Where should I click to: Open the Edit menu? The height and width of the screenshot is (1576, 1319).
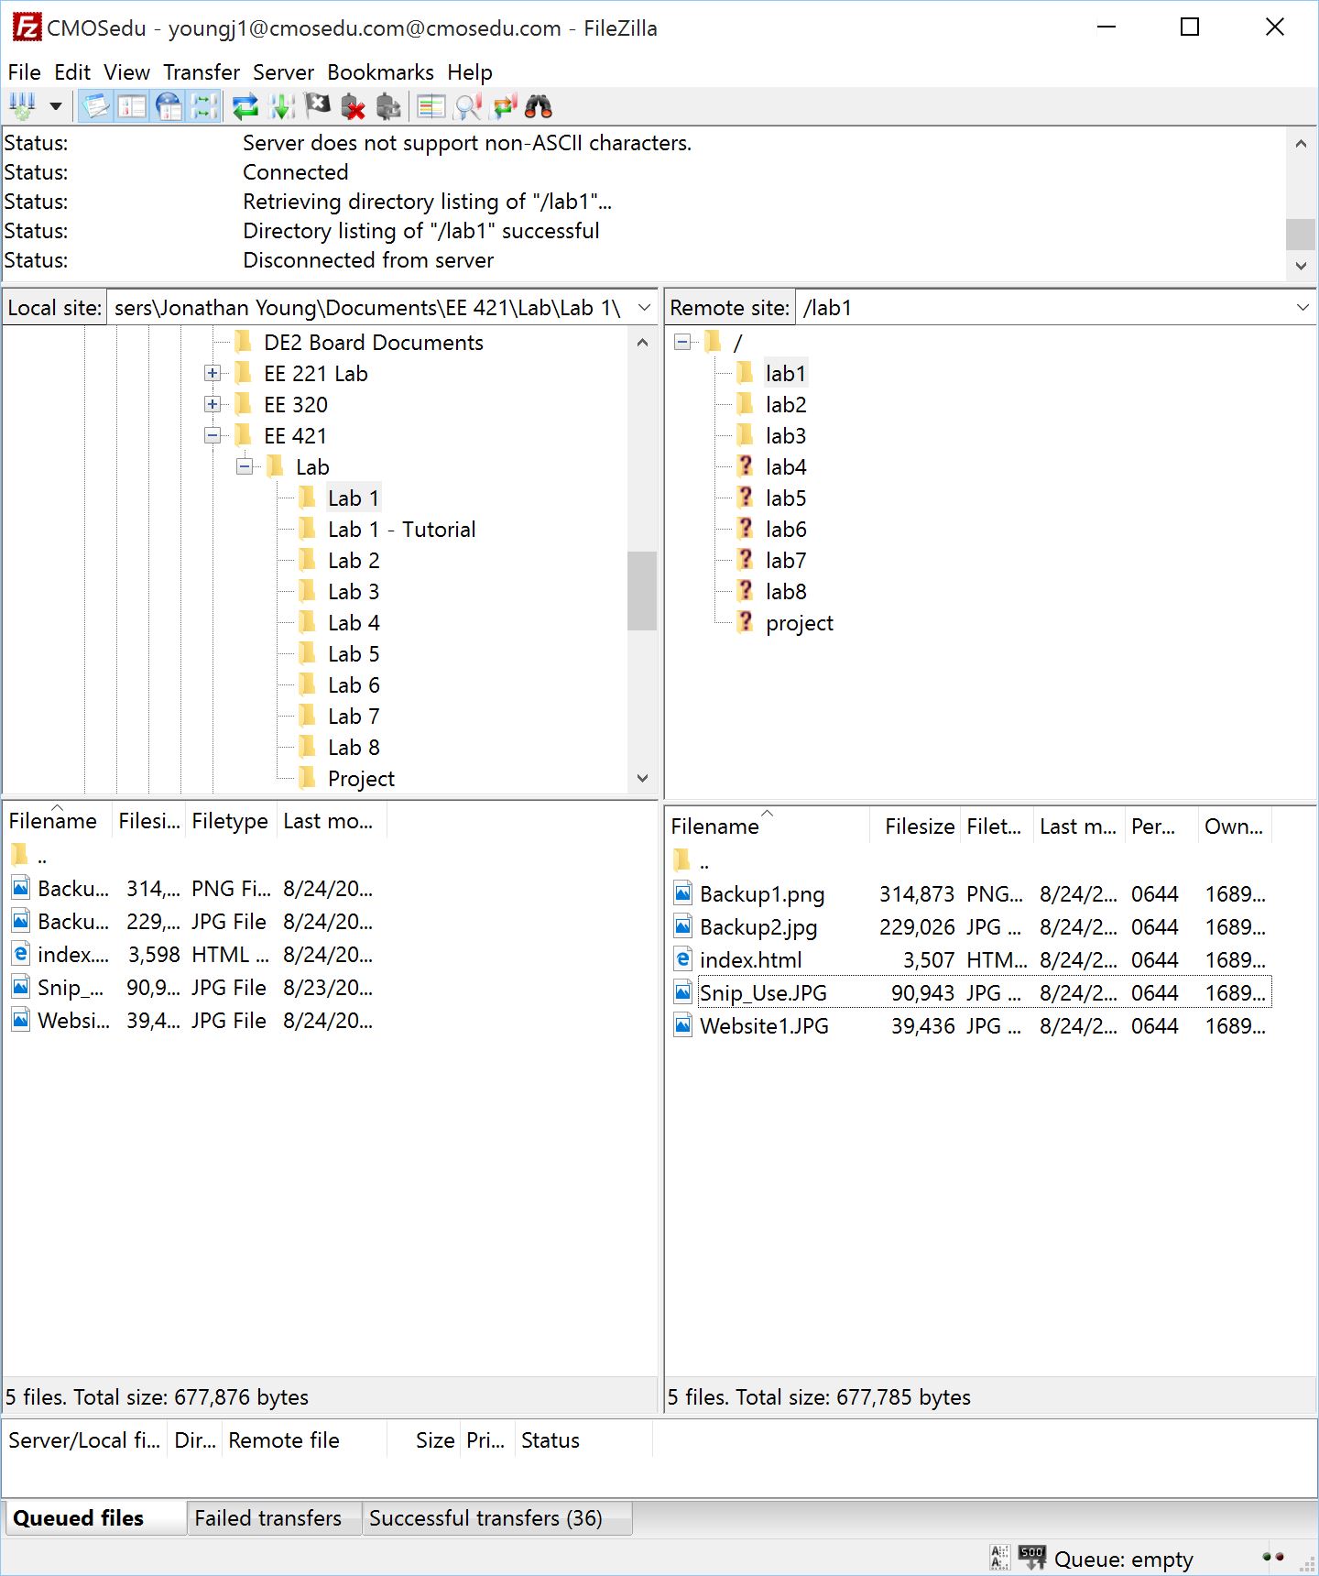click(72, 72)
